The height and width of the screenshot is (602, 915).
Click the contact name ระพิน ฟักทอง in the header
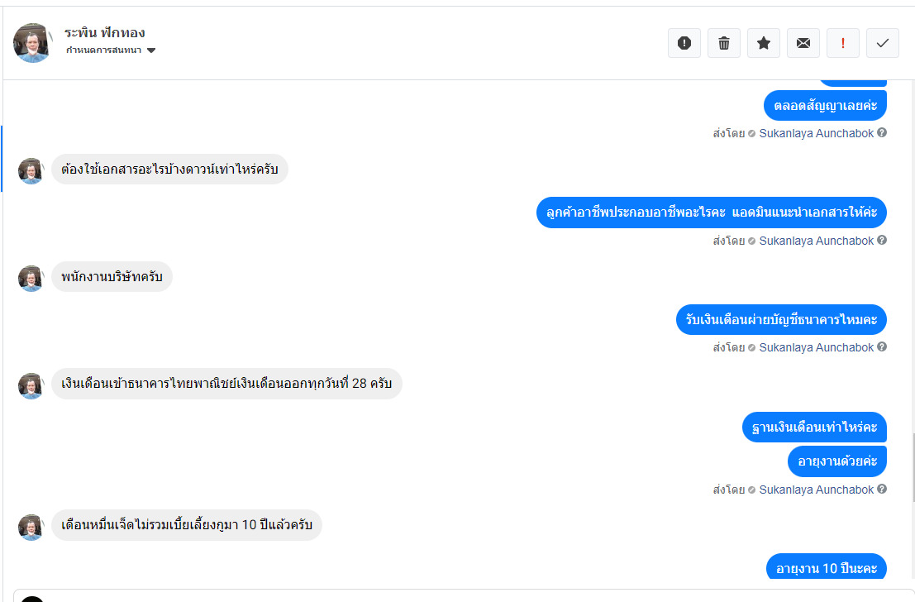(105, 33)
